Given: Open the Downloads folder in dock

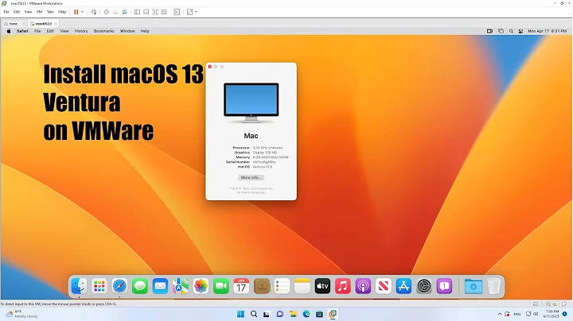Looking at the screenshot, I should [x=474, y=286].
